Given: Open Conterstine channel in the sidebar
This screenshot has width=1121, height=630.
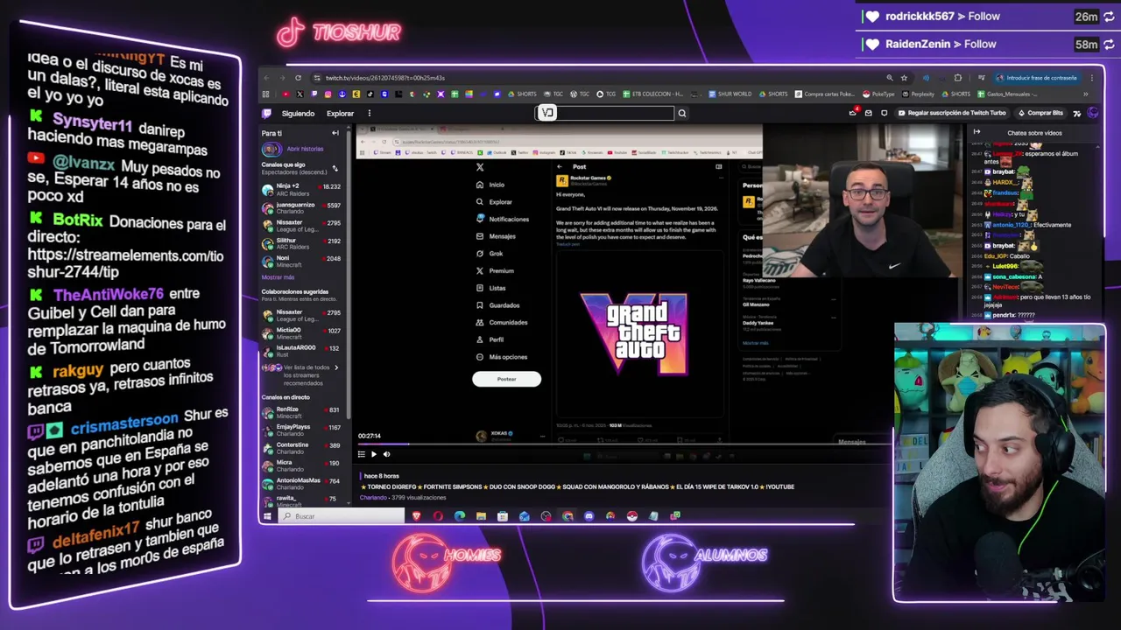Looking at the screenshot, I should coord(302,448).
